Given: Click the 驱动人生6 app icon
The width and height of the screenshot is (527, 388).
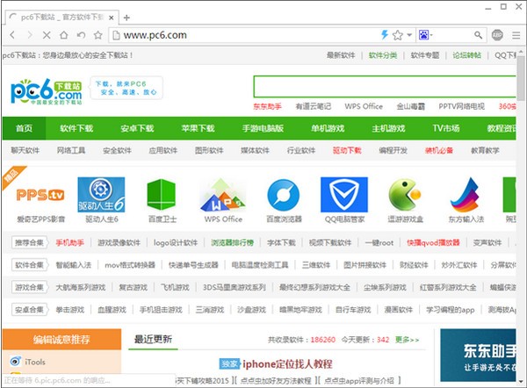Looking at the screenshot, I should tap(100, 194).
